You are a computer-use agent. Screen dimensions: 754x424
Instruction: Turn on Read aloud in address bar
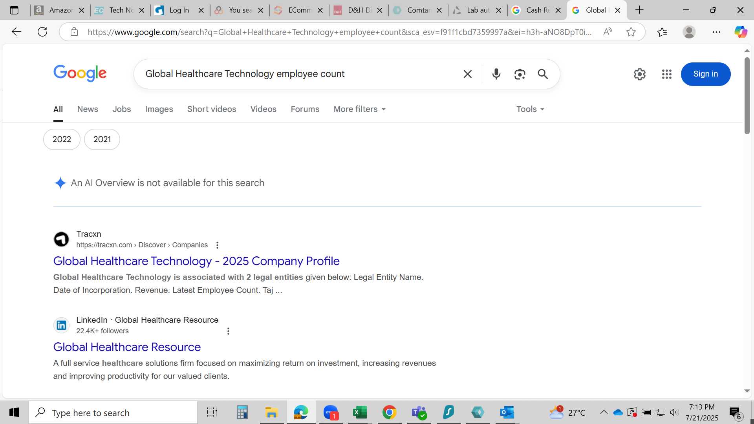608,32
